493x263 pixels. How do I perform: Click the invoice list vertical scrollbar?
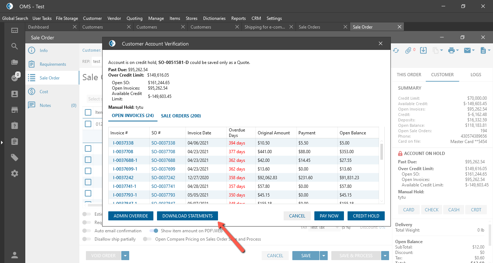coord(382,152)
